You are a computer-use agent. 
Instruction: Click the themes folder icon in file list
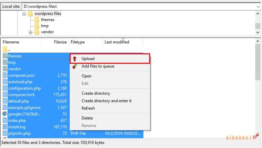click(x=5, y=56)
